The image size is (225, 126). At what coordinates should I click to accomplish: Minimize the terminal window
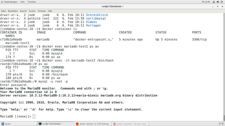click(x=213, y=6)
